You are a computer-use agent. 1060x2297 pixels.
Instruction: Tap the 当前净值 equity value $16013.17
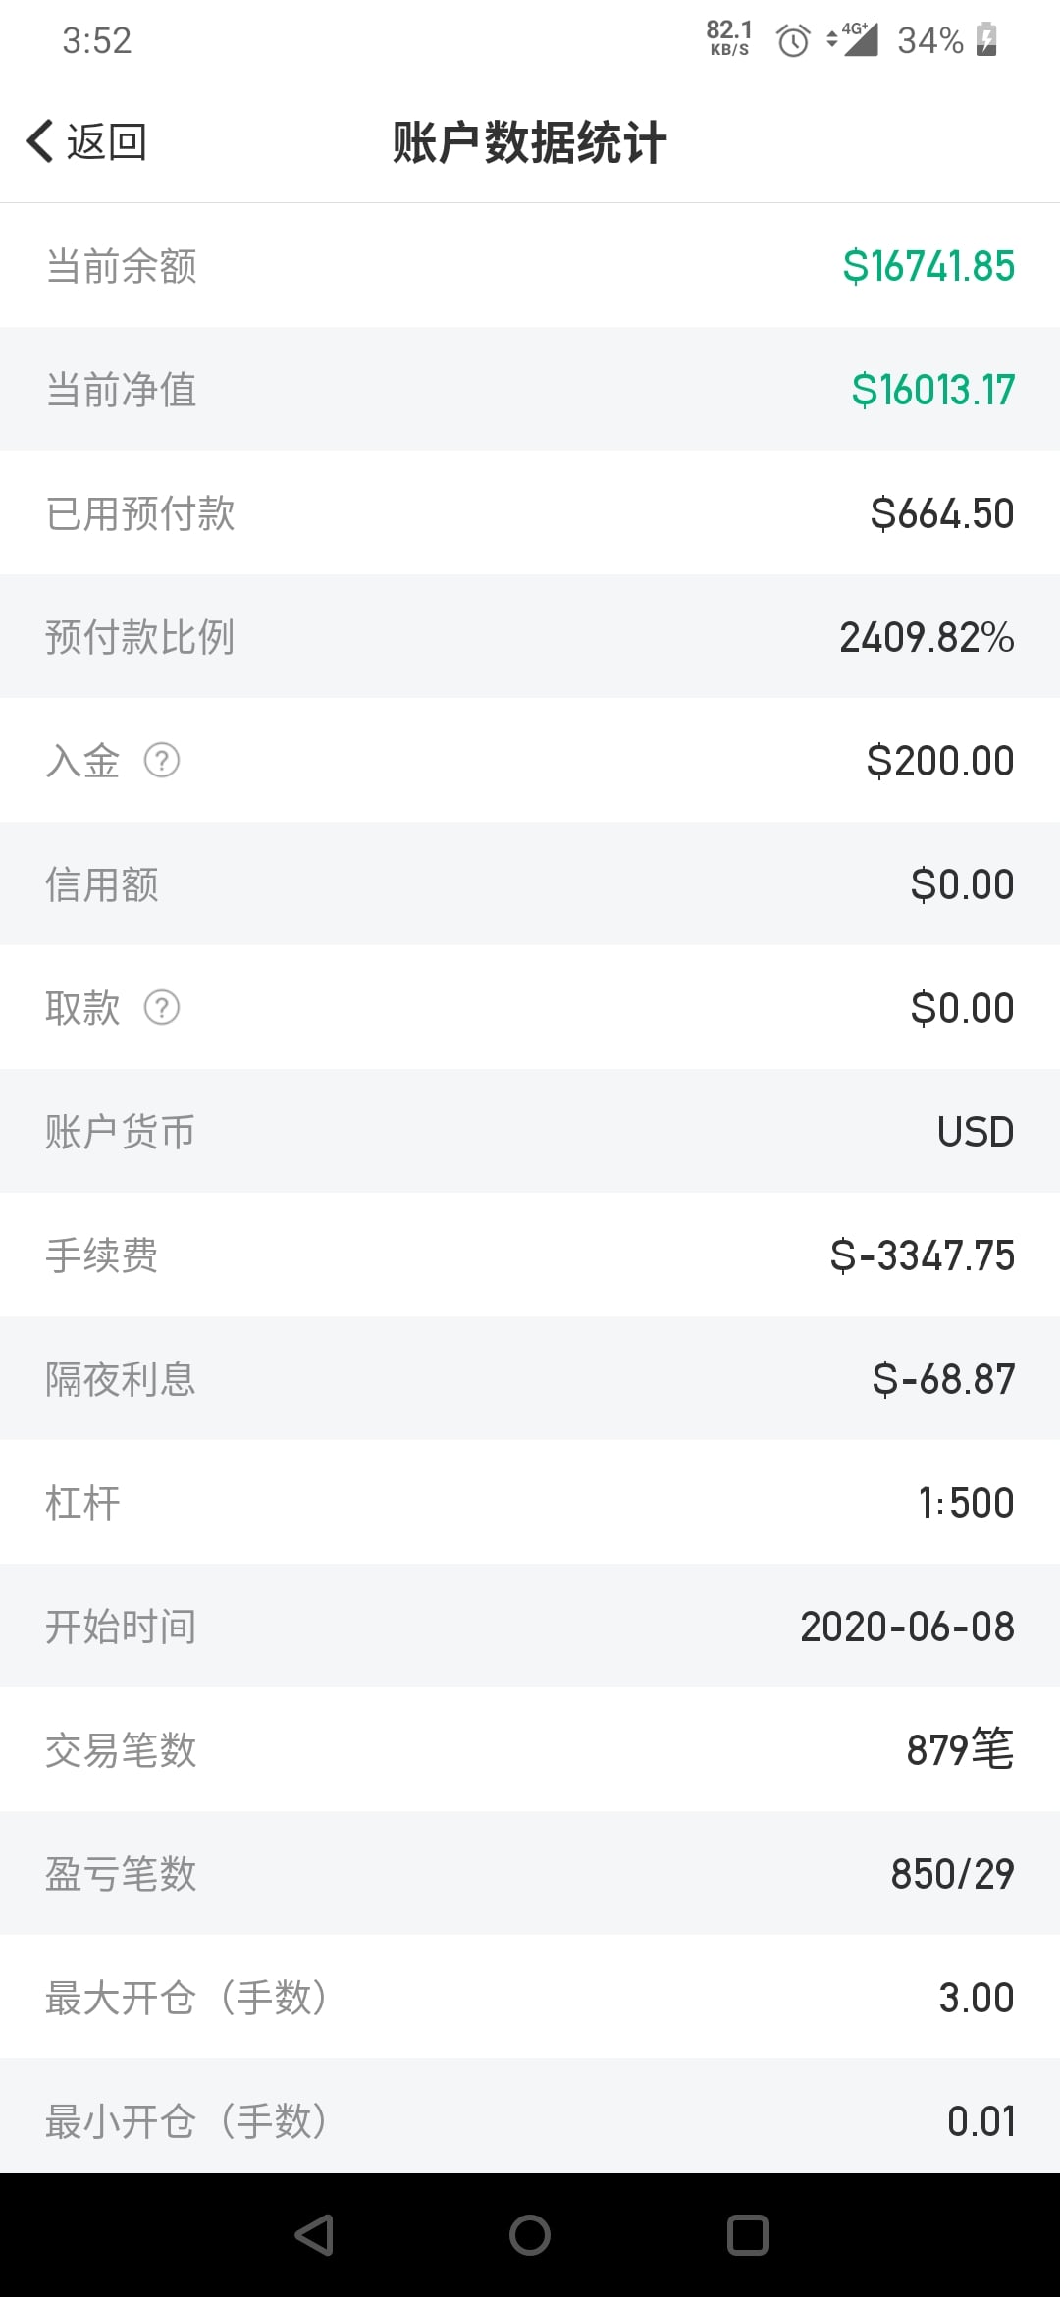[932, 390]
